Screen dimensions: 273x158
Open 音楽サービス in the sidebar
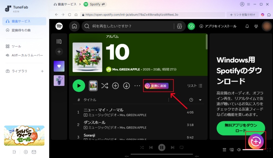click(24, 21)
